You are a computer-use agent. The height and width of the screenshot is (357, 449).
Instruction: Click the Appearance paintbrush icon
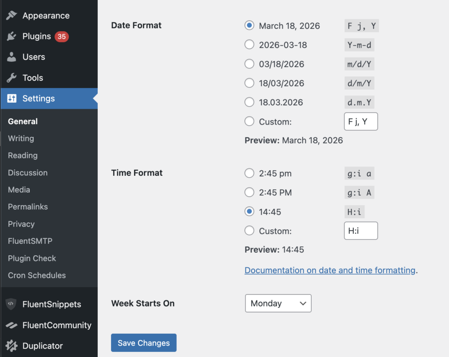[x=12, y=15]
